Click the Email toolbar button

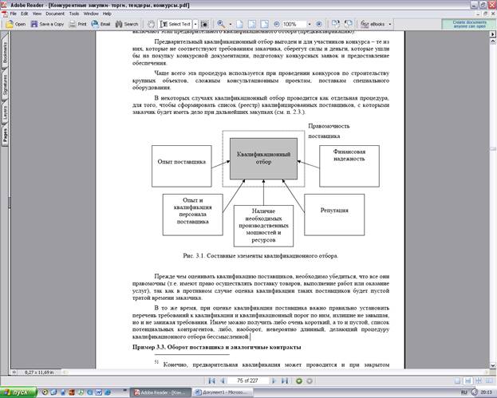(x=102, y=24)
